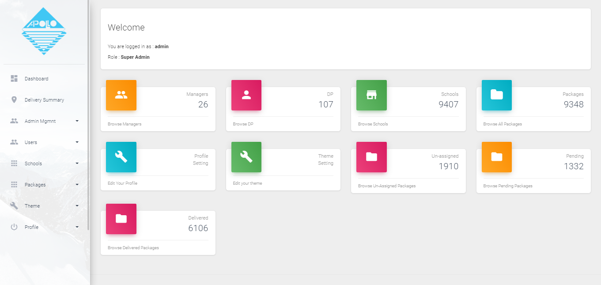Click the teal Packages folder icon
The image size is (601, 285).
pos(497,95)
